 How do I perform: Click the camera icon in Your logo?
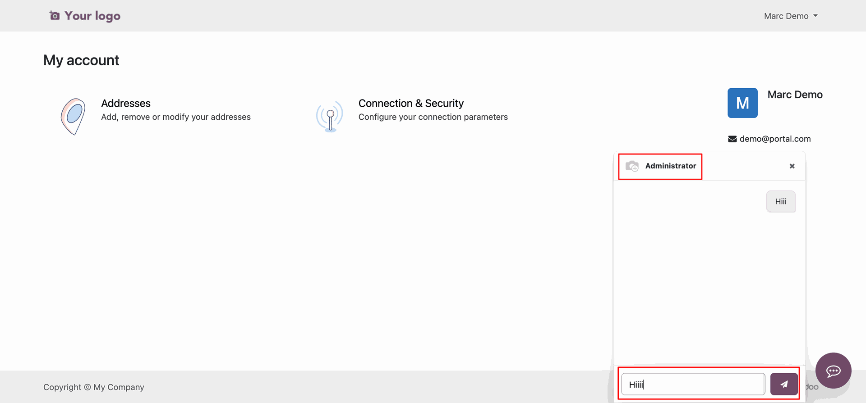point(55,16)
